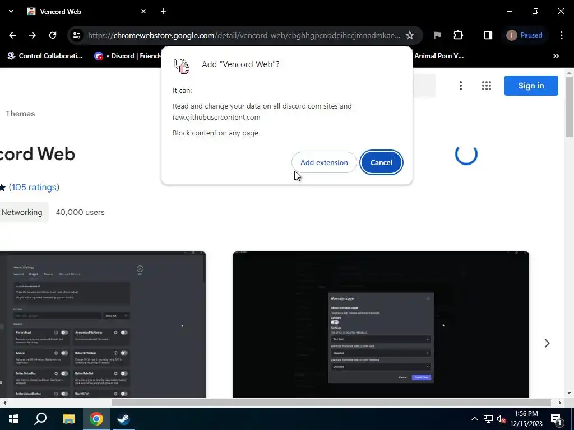Click the muted volume tray icon
This screenshot has height=430, width=574.
click(x=501, y=419)
